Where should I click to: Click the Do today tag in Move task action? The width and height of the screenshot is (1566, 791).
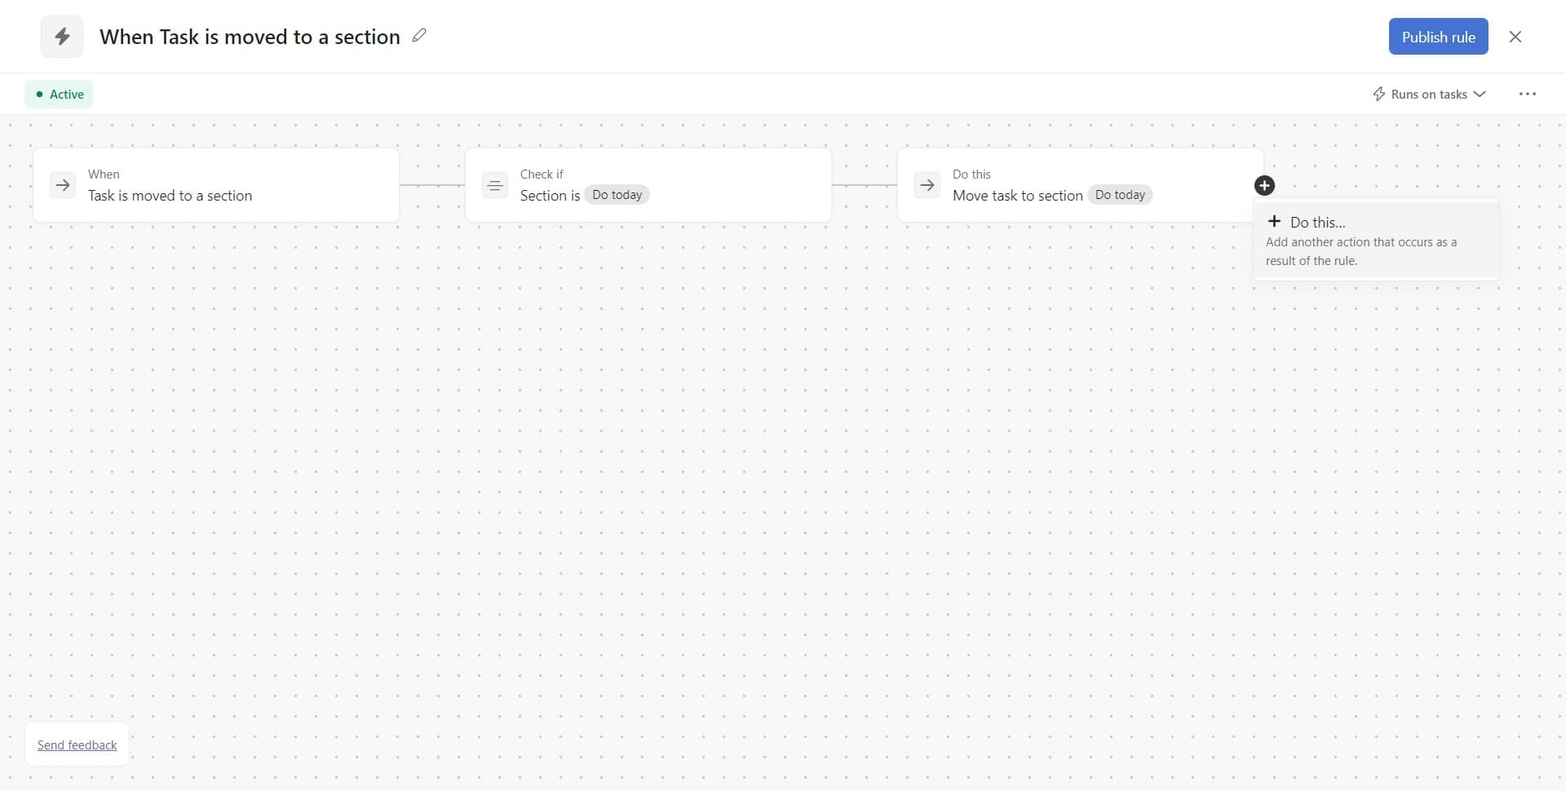pos(1120,195)
